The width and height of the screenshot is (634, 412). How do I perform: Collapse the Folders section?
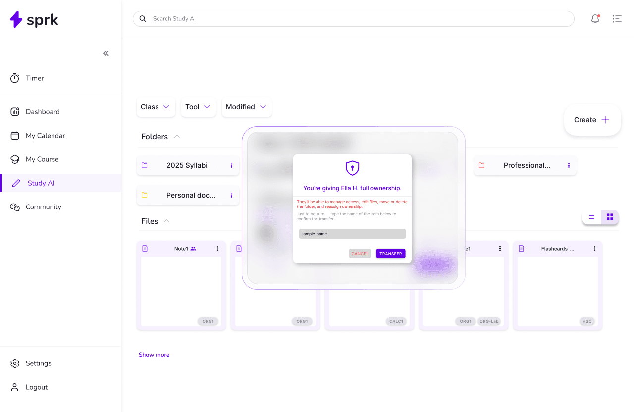coord(177,136)
